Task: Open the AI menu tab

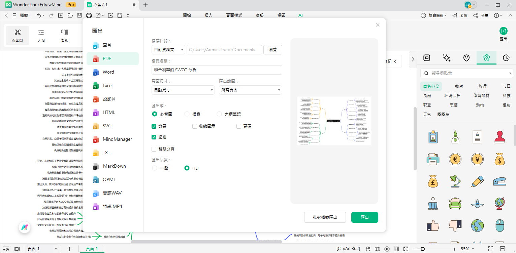Action: tap(300, 15)
